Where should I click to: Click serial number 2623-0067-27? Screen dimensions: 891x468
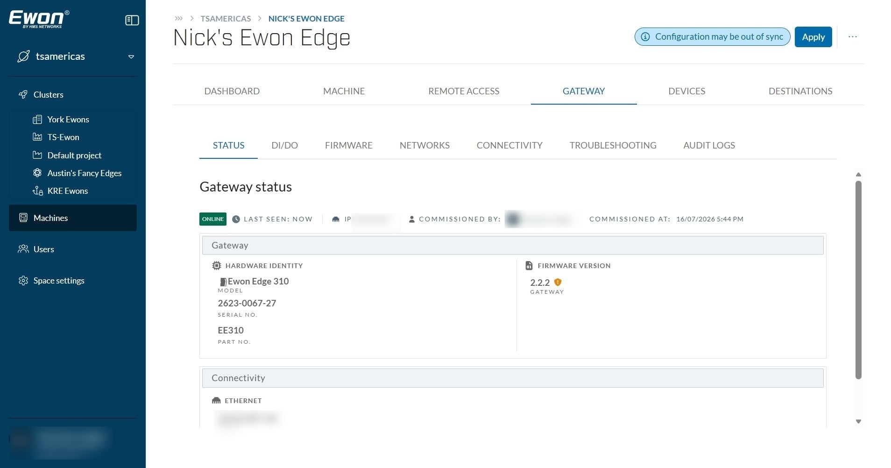click(247, 303)
